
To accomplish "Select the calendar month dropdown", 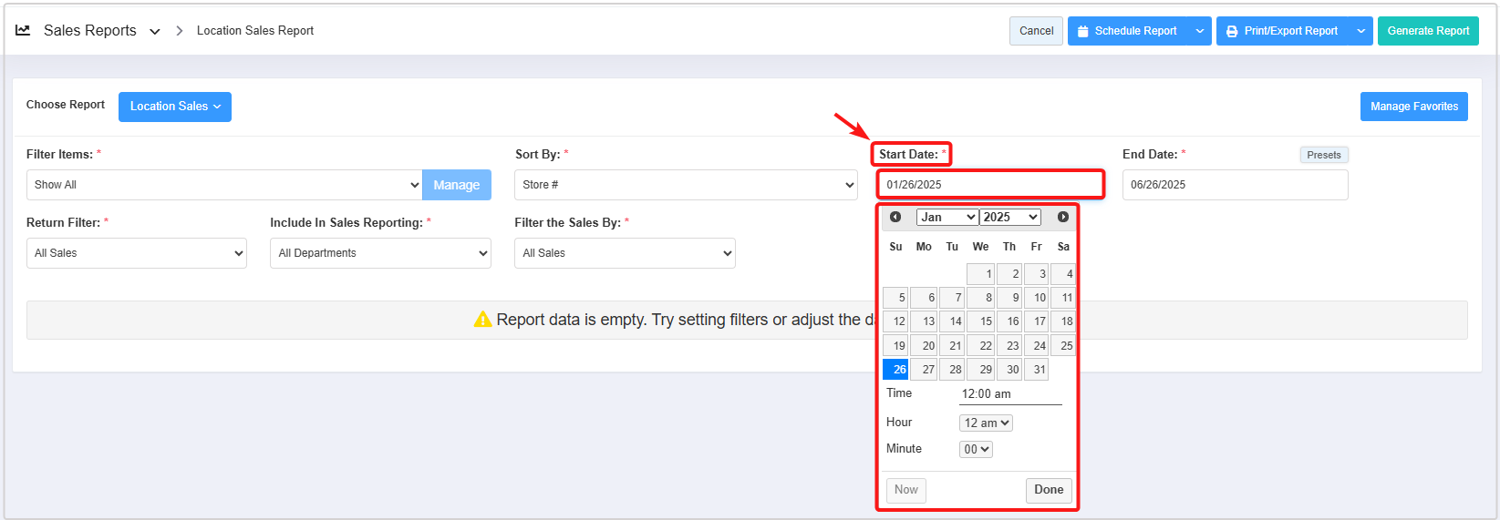I will point(947,217).
